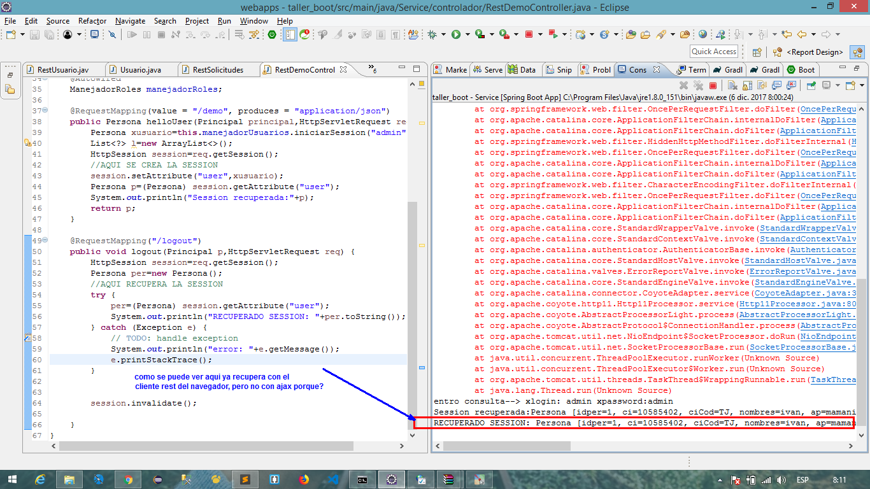This screenshot has width=870, height=489.
Task: Click the Save toolbar icon
Action: [x=34, y=34]
